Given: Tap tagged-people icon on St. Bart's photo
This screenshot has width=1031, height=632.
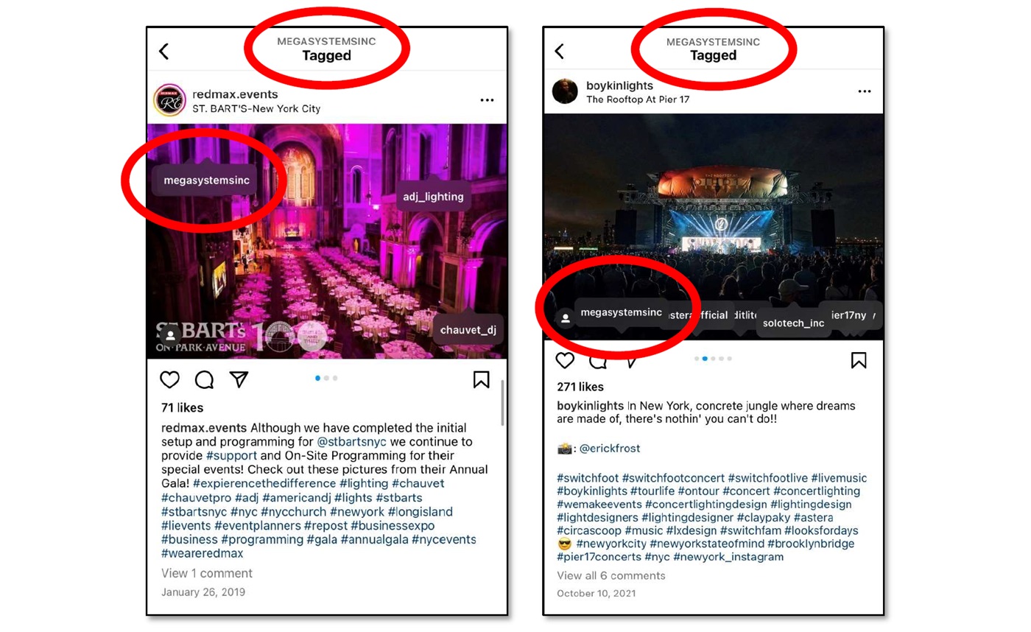Looking at the screenshot, I should 170,334.
